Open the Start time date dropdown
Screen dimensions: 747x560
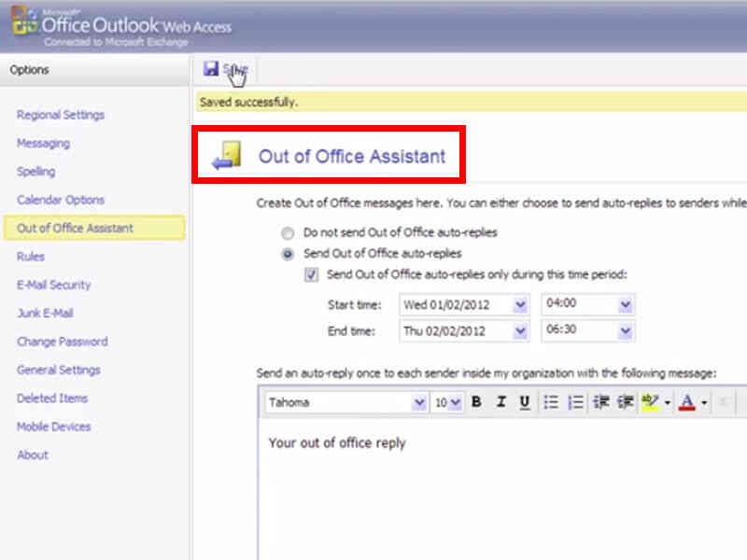(x=520, y=303)
